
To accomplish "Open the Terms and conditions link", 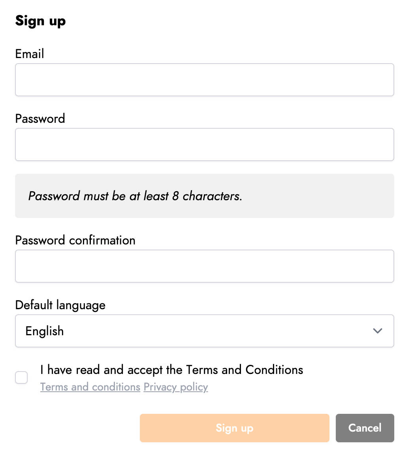I will (90, 387).
